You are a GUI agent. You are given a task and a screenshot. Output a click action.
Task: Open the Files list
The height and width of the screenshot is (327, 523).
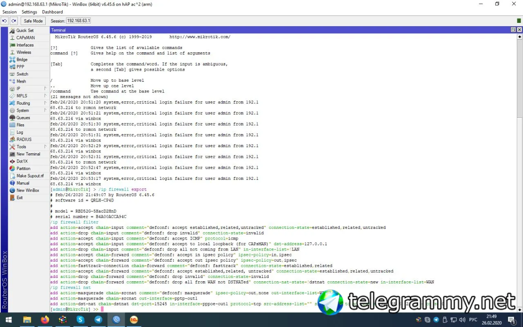click(20, 125)
